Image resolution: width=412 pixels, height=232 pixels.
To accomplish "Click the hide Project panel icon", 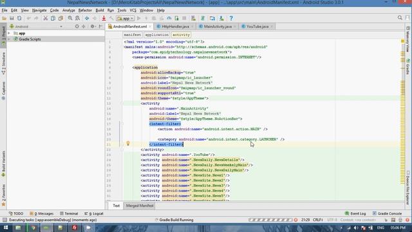I will [x=100, y=26].
